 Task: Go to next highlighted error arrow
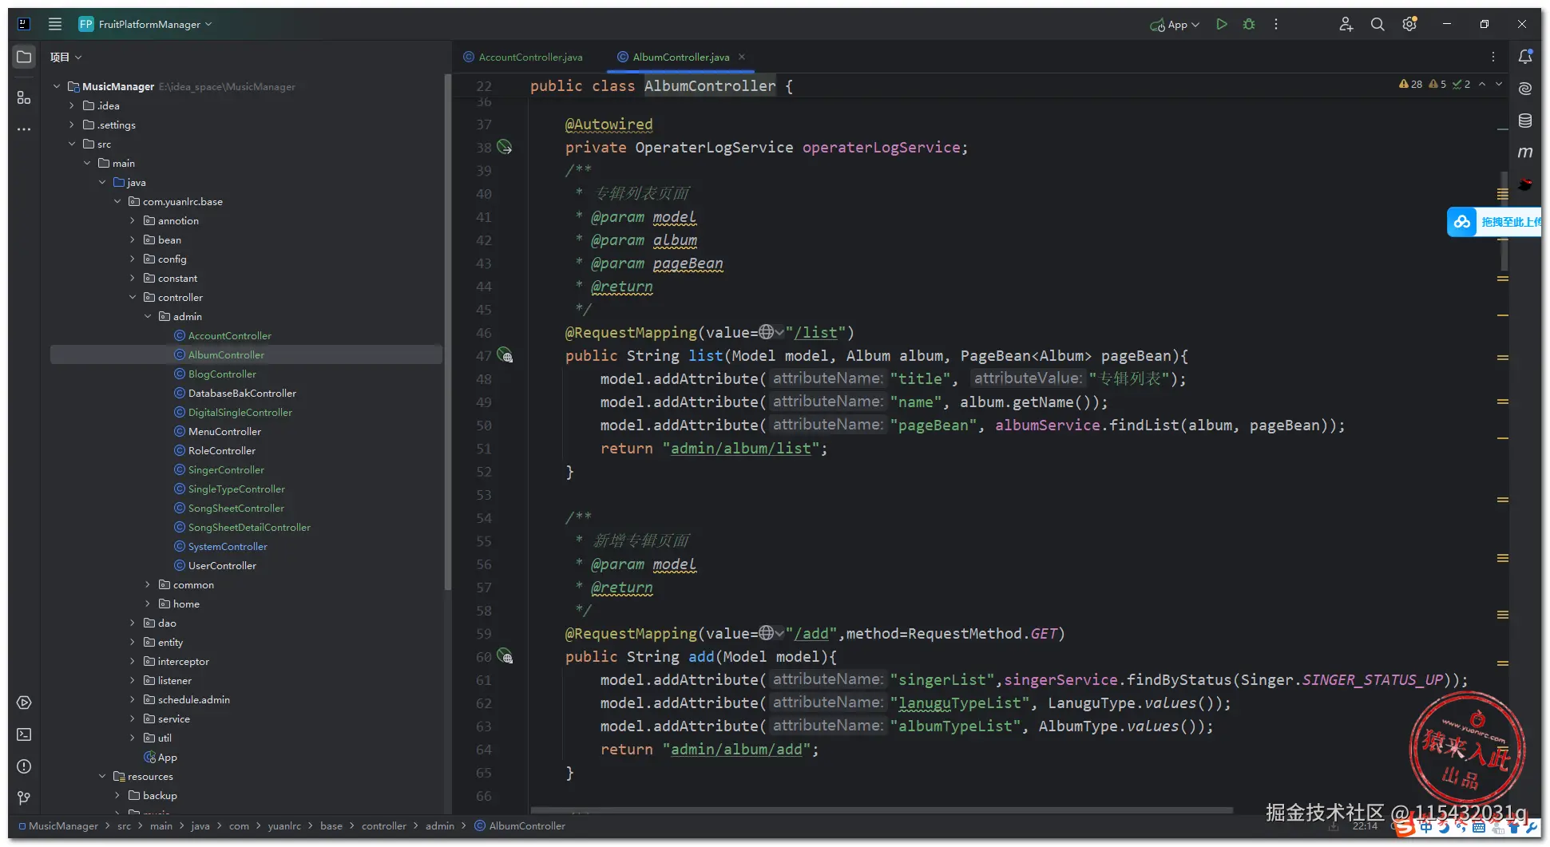(x=1499, y=84)
